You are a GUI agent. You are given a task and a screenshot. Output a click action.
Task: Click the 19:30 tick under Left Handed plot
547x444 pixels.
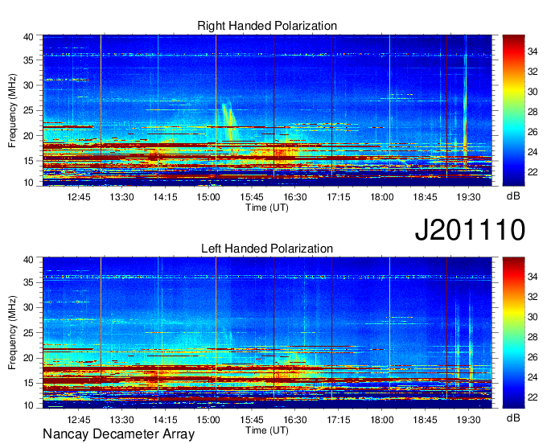tap(468, 420)
